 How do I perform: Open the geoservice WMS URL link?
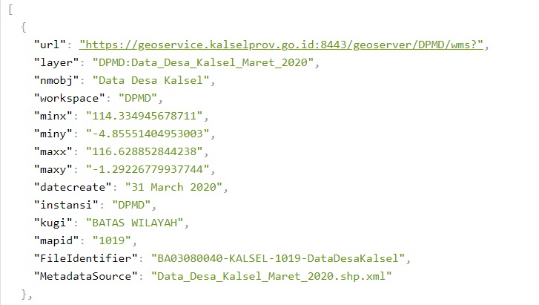[x=282, y=45]
